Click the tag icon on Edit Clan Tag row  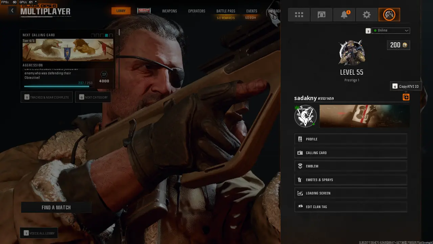300,207
